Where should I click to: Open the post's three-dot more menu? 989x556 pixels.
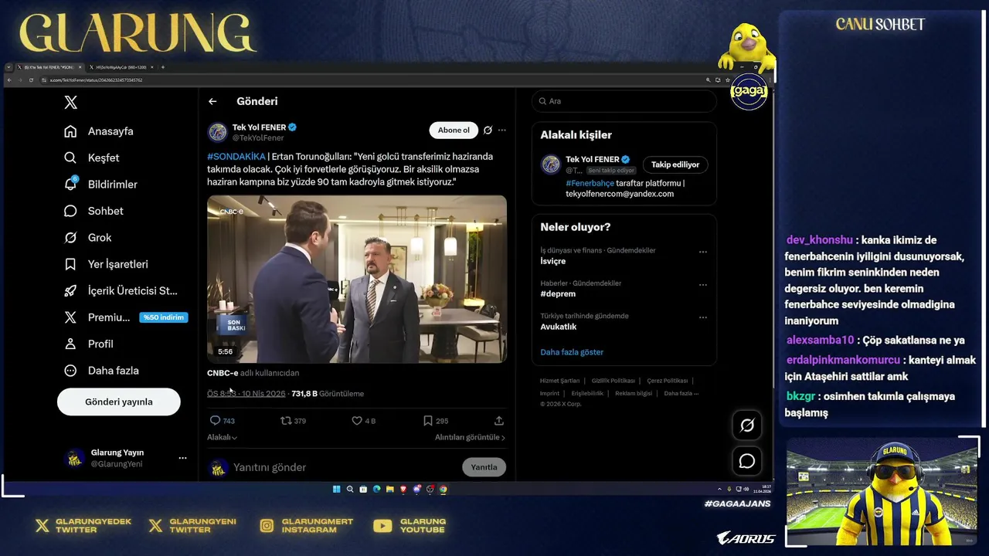tap(501, 130)
